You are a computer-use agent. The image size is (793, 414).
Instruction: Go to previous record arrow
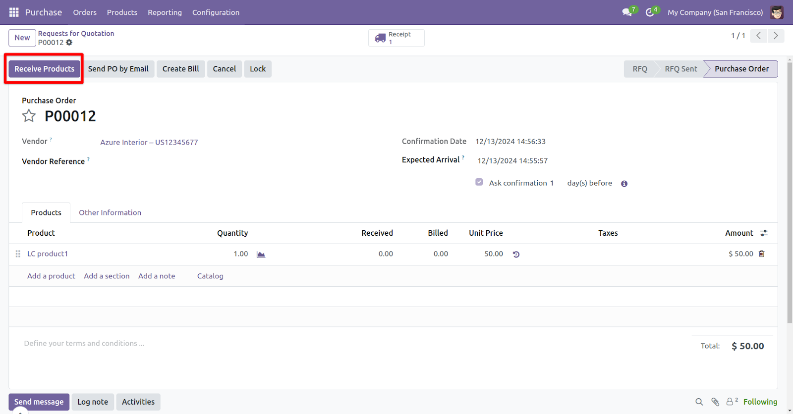point(758,36)
